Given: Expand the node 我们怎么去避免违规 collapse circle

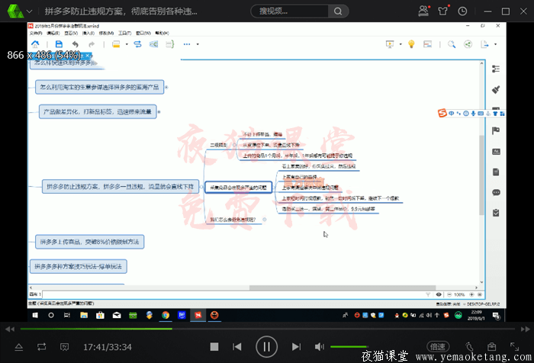Looking at the screenshot, I should (x=264, y=220).
